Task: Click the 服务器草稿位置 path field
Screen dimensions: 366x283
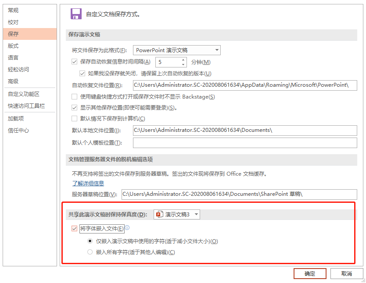Action: click(x=239, y=194)
